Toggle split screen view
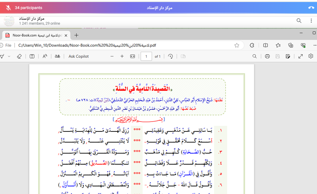The image size is (317, 194). [265, 45]
